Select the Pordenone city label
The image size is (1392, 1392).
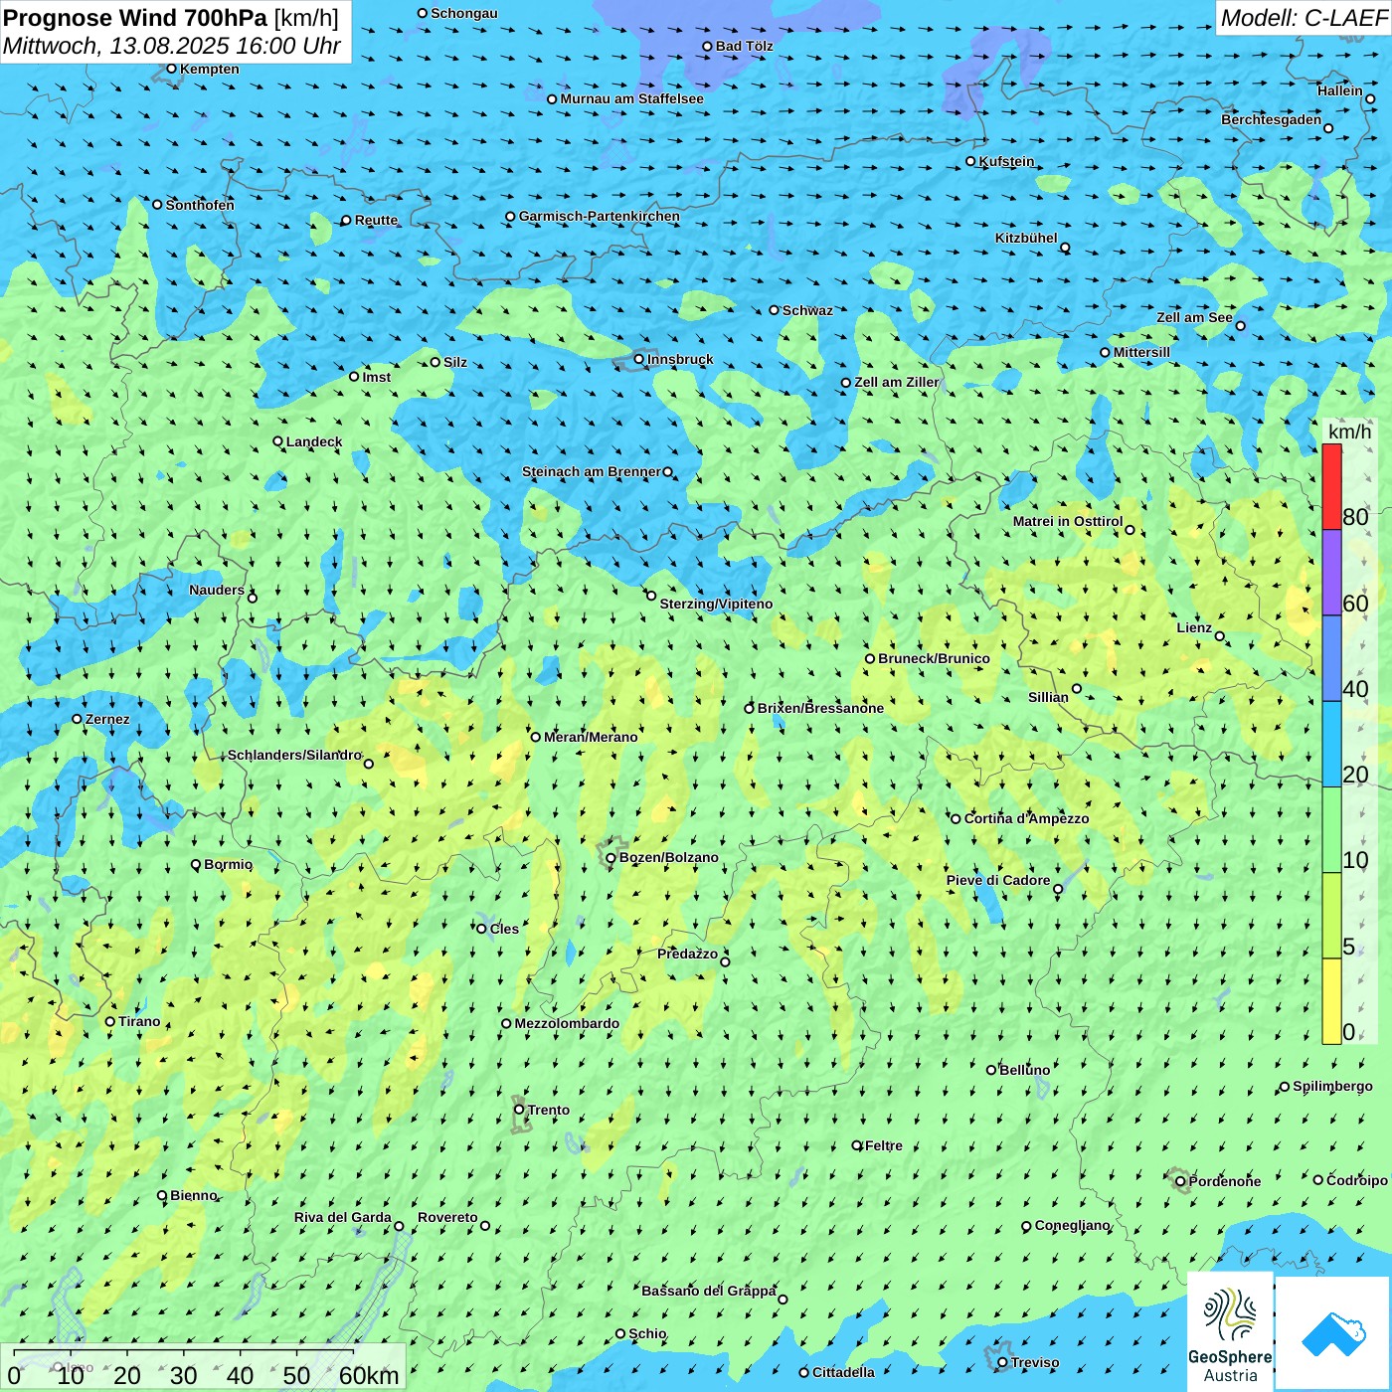tap(1225, 1181)
